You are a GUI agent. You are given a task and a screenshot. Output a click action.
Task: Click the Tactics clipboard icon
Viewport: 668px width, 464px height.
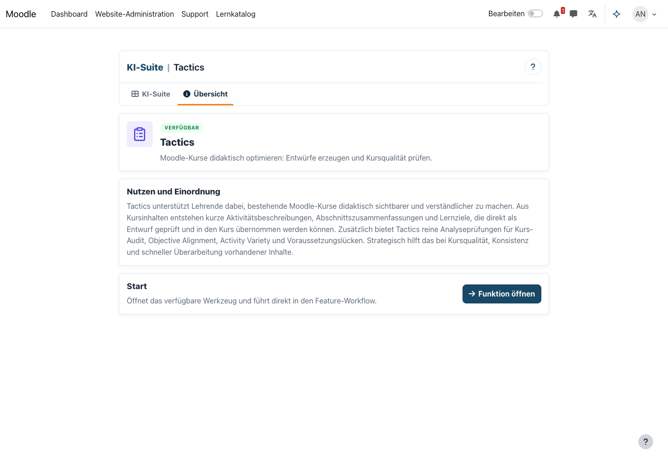[140, 134]
